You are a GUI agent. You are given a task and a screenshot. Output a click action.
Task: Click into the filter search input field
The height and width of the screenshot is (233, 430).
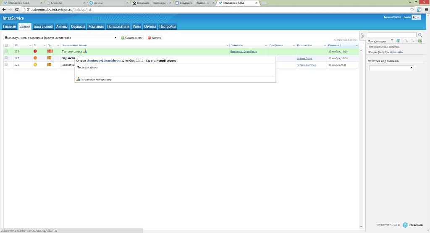click(x=392, y=35)
